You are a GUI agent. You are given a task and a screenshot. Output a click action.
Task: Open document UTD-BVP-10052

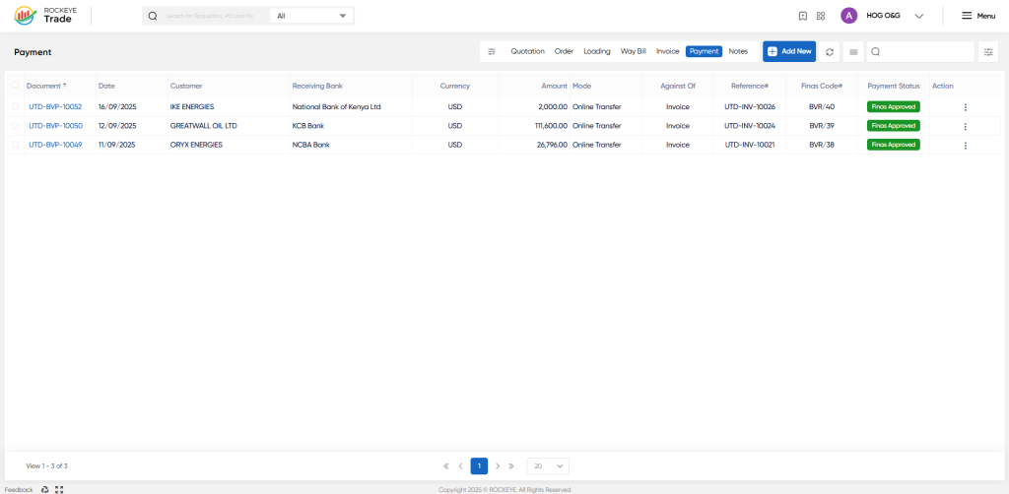55,107
